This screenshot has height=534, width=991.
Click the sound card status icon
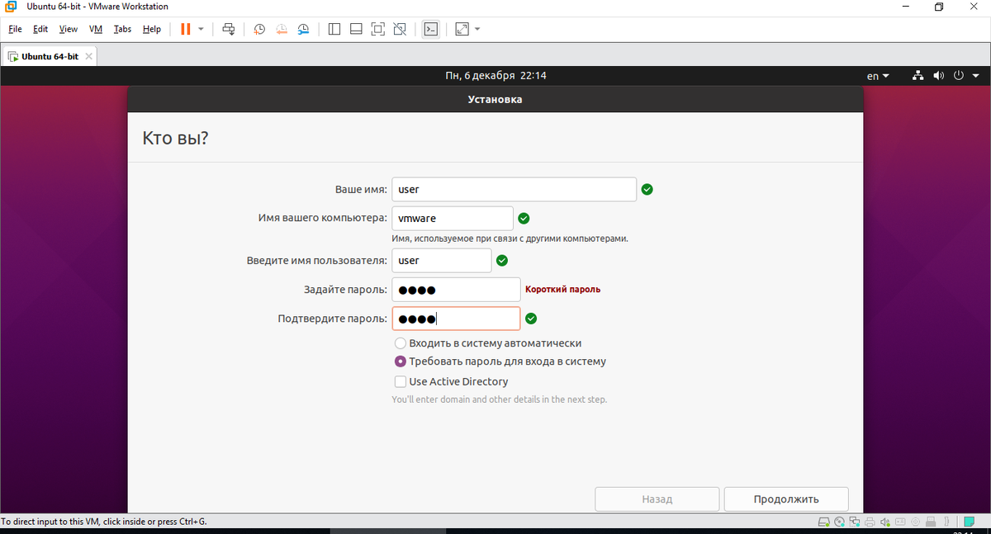(x=885, y=522)
